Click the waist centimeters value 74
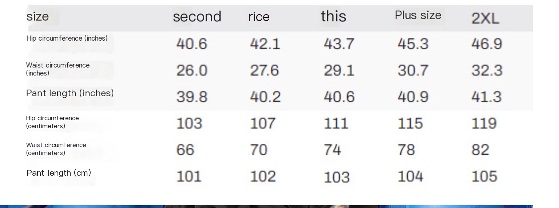 333,150
